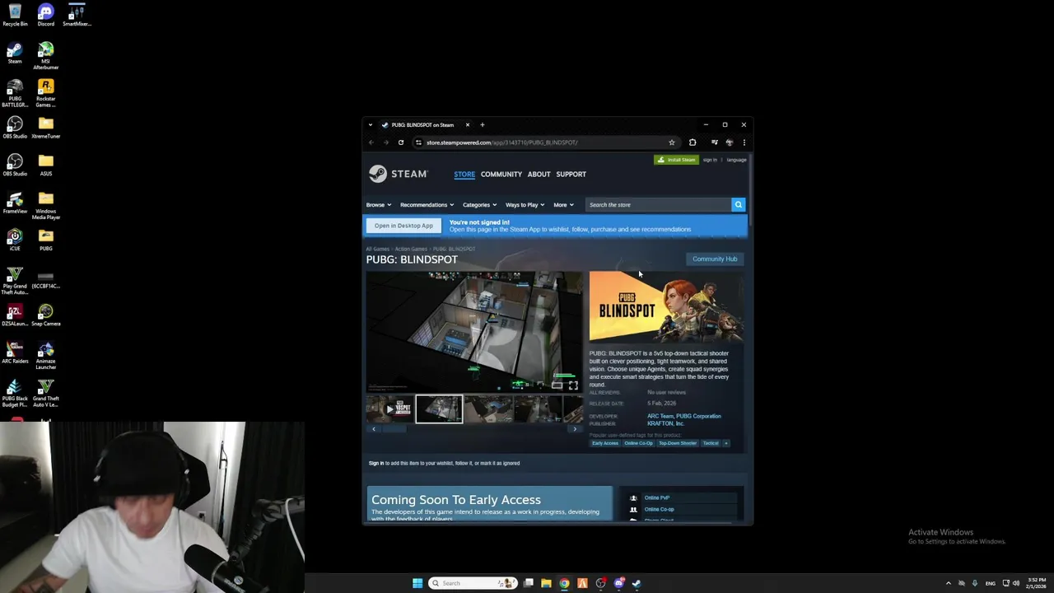Open File Explorer from the taskbar
Screen dimensions: 1054x593
[x=546, y=583]
